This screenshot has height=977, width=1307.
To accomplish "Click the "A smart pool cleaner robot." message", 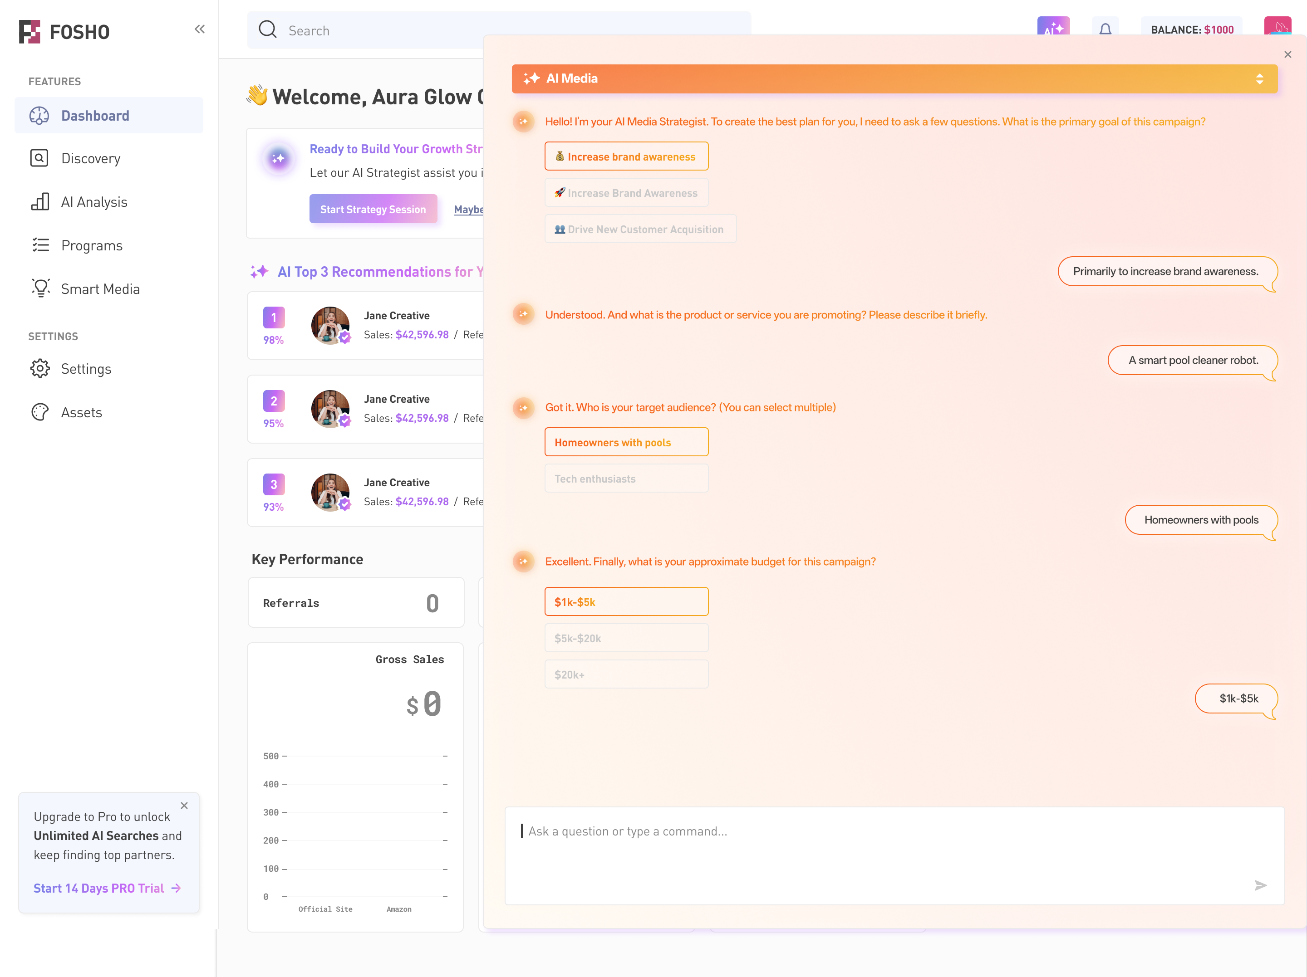I will (x=1192, y=360).
